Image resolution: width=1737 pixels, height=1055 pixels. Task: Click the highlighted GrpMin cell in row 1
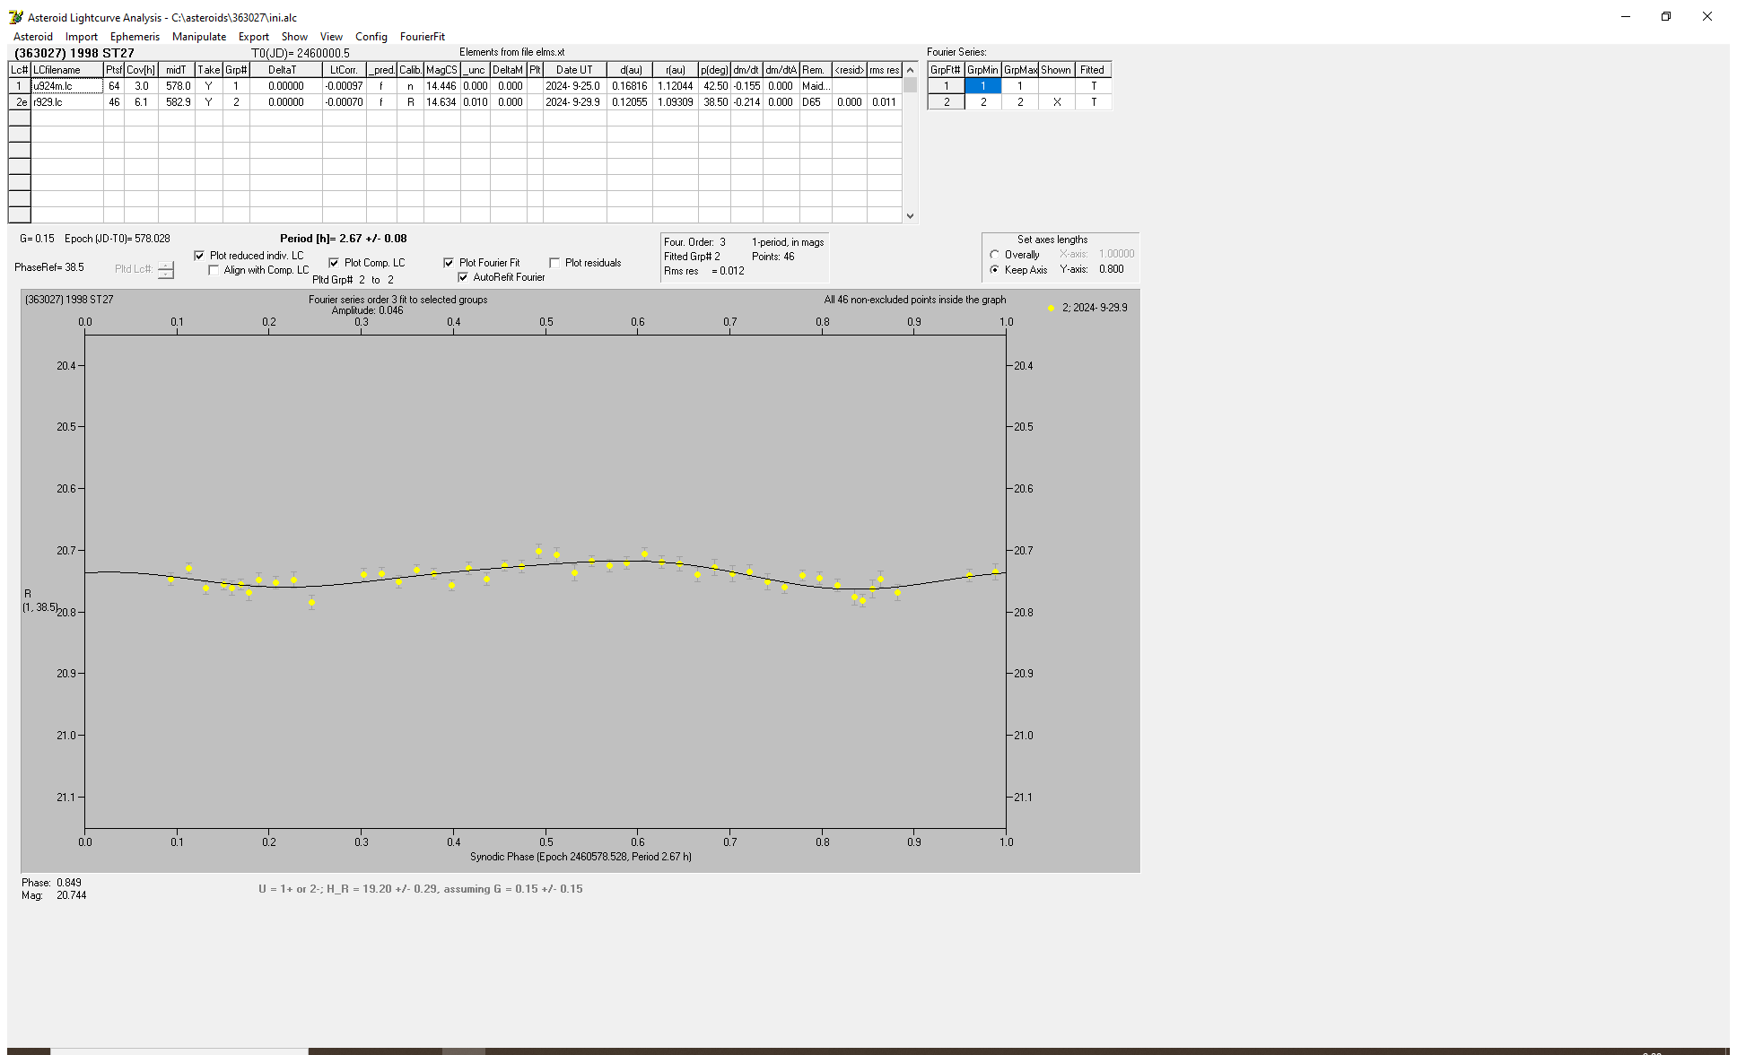click(x=983, y=86)
